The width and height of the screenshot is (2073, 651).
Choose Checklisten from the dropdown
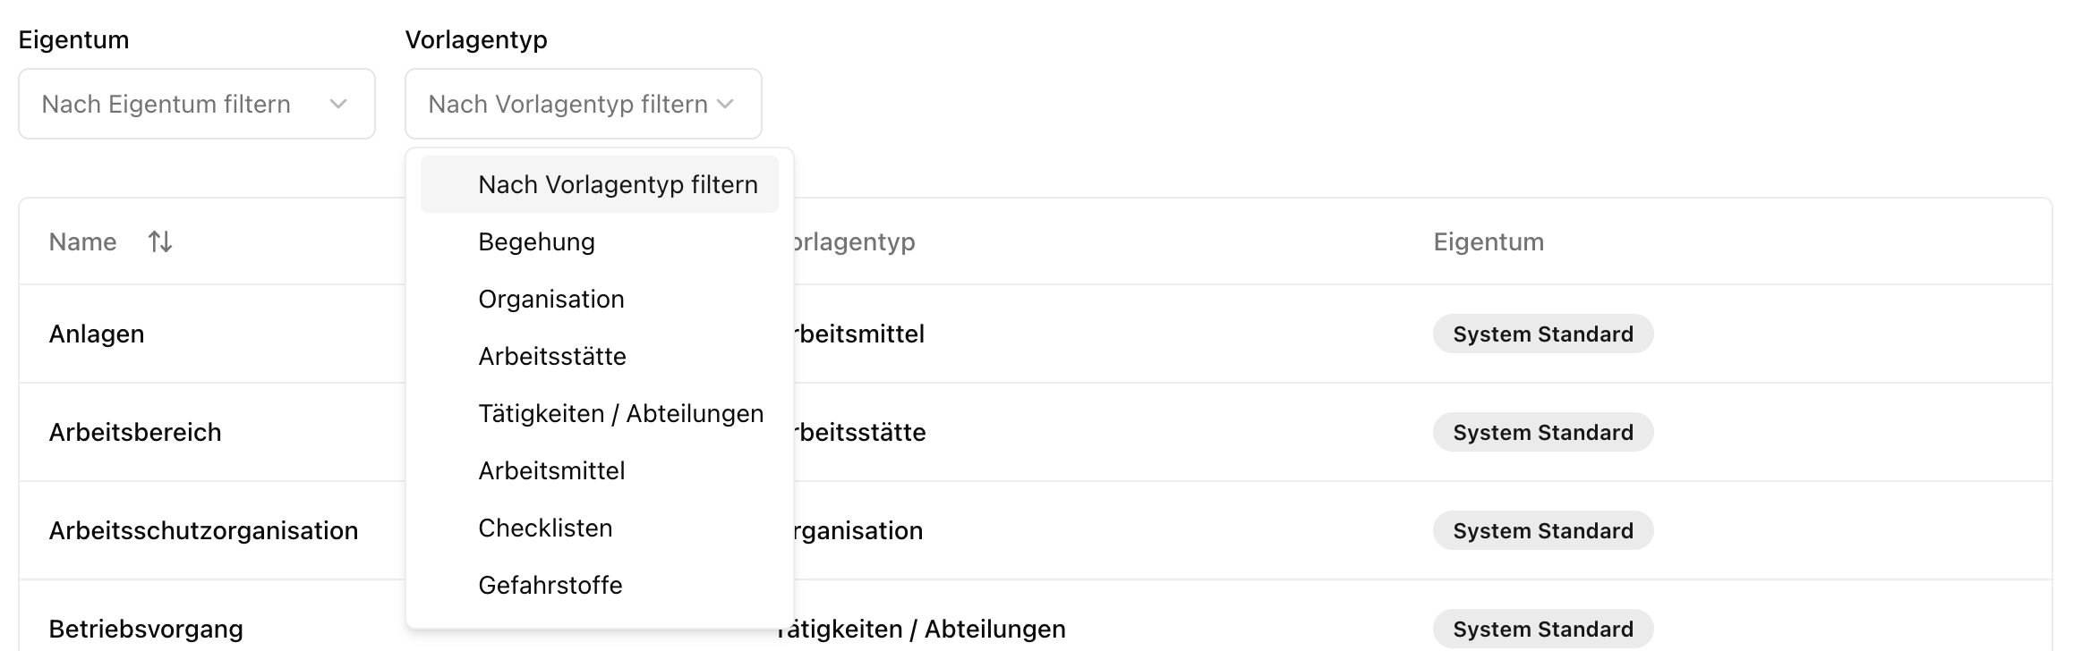tap(545, 528)
